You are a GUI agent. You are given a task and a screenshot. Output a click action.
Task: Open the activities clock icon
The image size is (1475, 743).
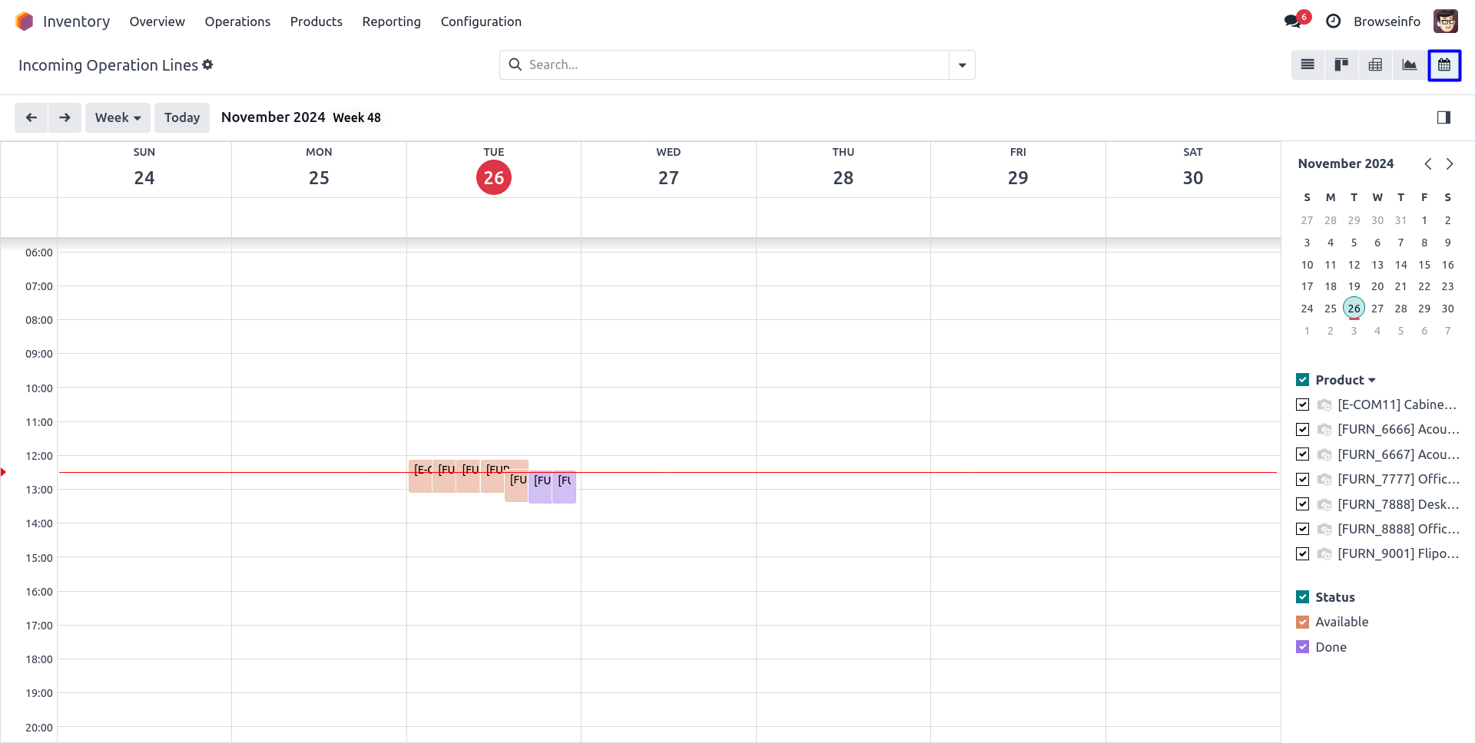(x=1334, y=21)
